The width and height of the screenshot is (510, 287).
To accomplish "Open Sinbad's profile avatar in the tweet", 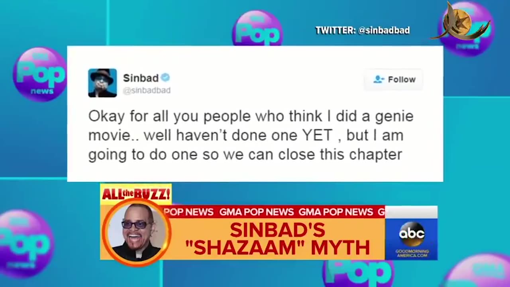I will [102, 83].
